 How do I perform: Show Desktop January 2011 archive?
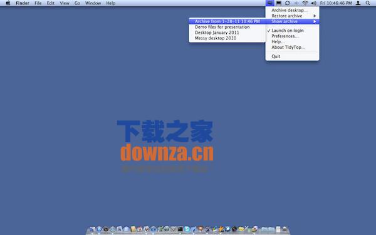pos(227,33)
